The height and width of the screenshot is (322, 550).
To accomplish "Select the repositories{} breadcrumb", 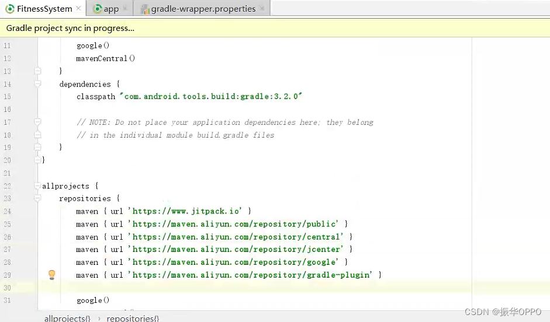I will [133, 318].
